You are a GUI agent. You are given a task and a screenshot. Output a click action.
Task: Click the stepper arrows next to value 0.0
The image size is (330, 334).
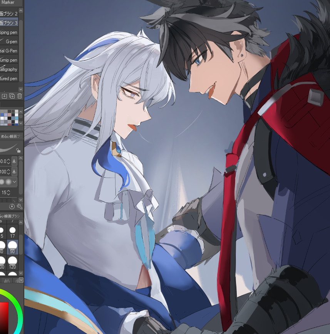point(8,161)
